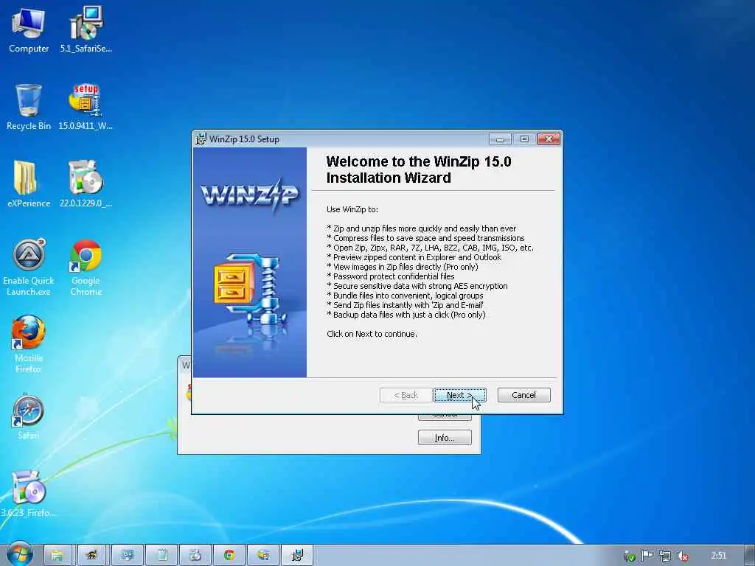Viewport: 755px width, 566px height.
Task: Click the taskbar clock showing 2:51
Action: [x=718, y=556]
